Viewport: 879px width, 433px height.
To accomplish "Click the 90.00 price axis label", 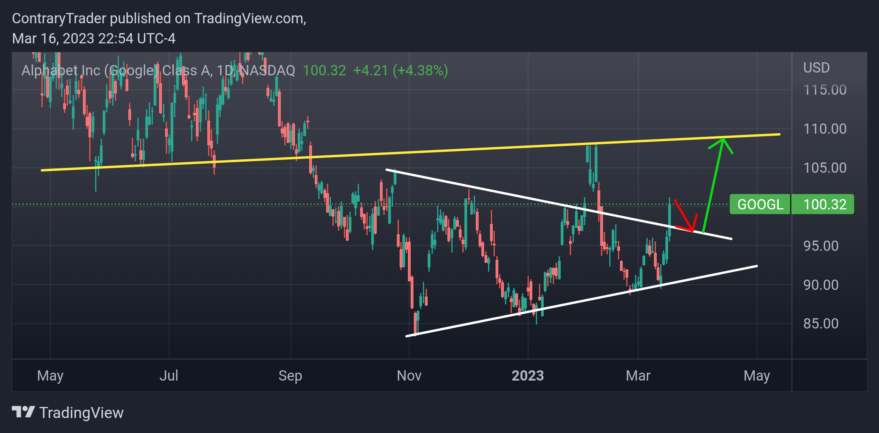I will [821, 285].
